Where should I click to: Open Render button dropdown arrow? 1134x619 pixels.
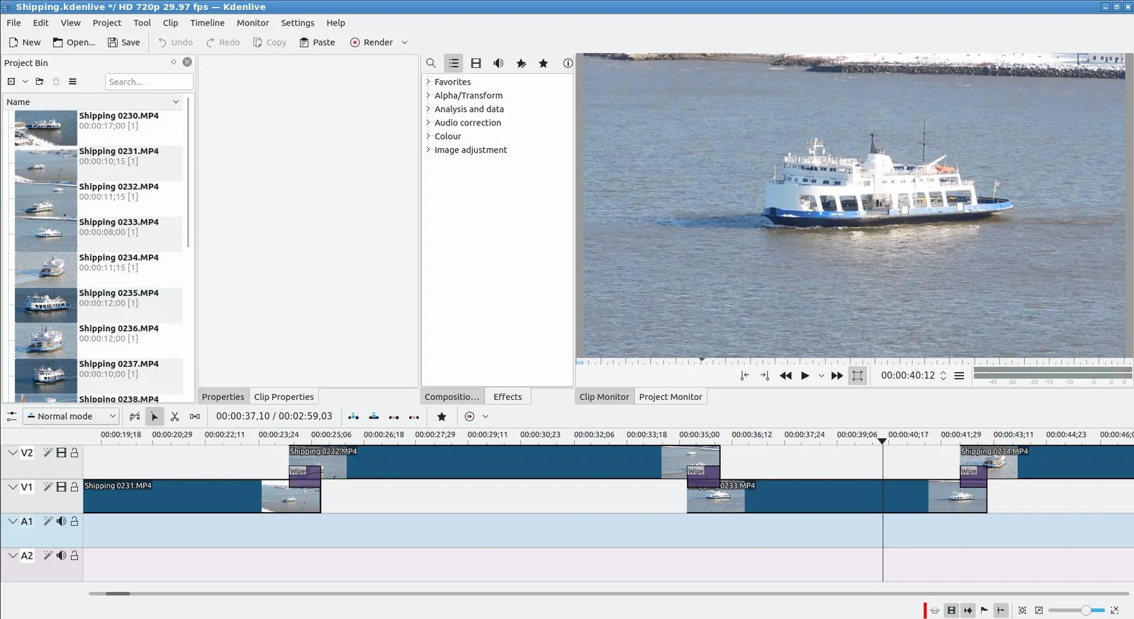coord(405,43)
